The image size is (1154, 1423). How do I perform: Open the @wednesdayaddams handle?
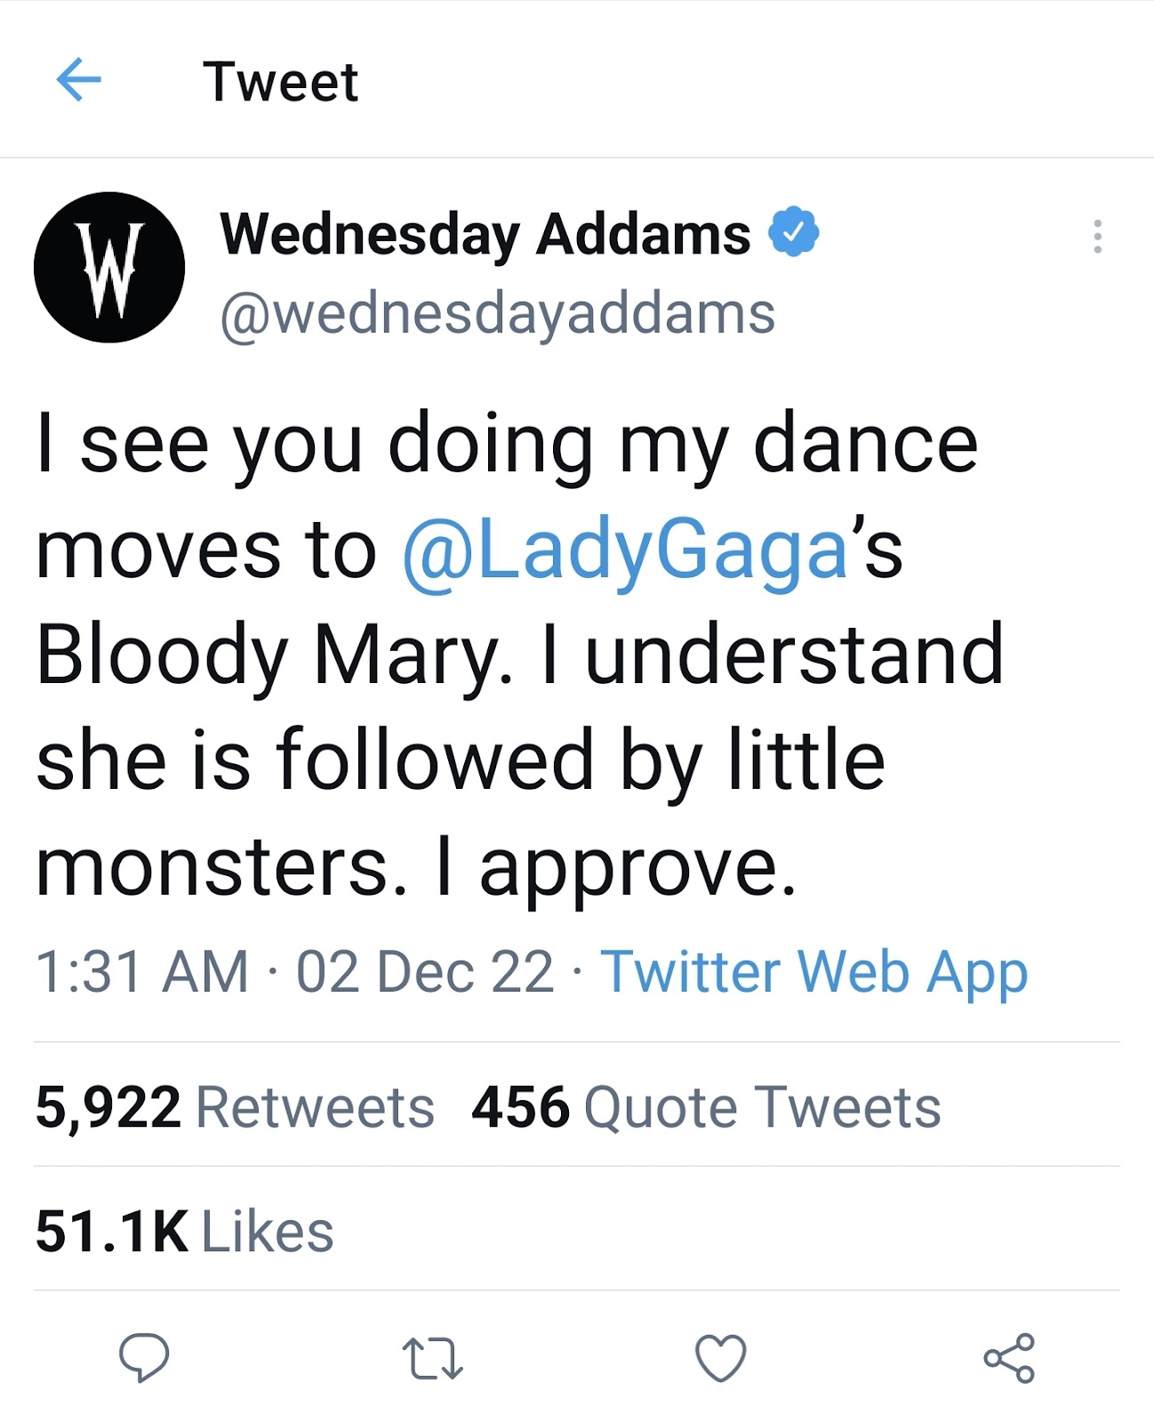coord(497,314)
